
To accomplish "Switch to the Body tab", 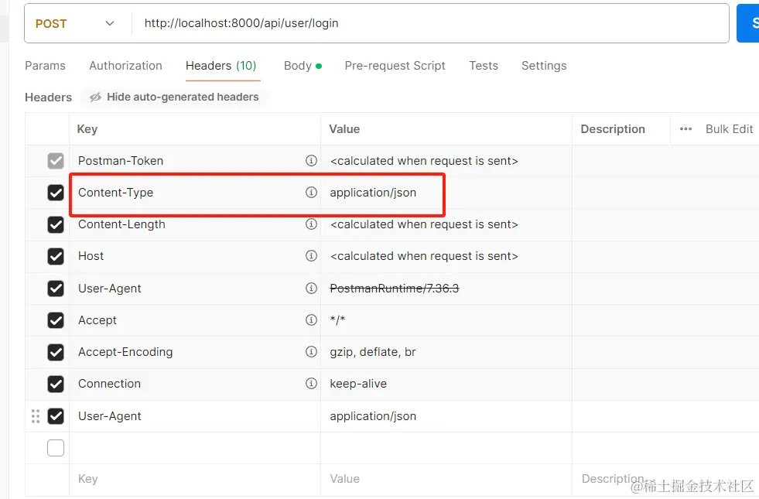I will tap(298, 66).
